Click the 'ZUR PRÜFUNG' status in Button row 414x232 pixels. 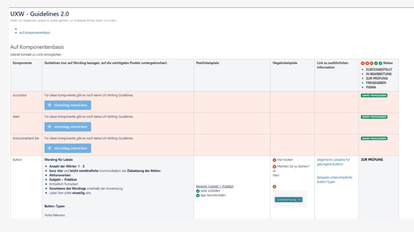coord(372,159)
